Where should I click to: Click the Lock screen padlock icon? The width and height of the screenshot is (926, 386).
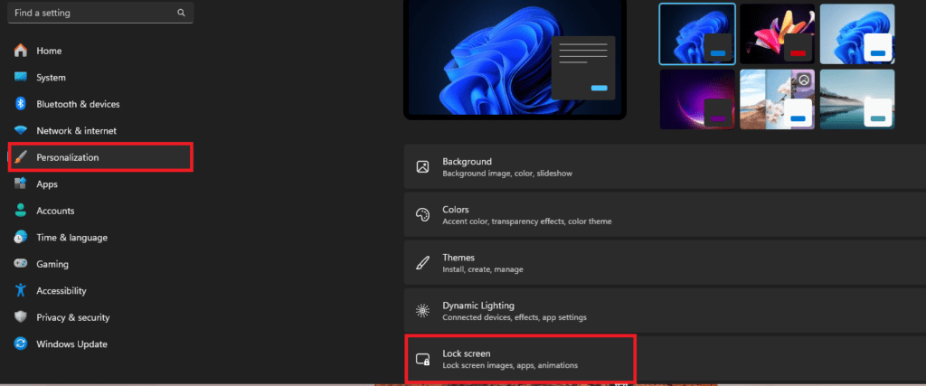pos(422,359)
